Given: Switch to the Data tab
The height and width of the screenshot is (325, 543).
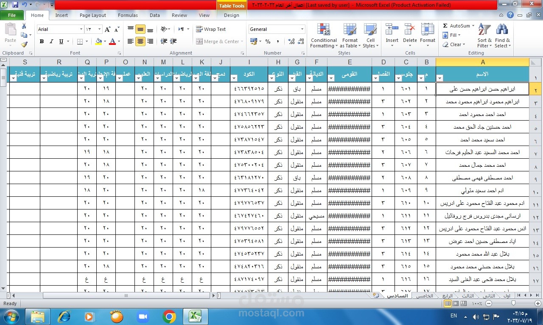Looking at the screenshot, I should click(x=155, y=15).
